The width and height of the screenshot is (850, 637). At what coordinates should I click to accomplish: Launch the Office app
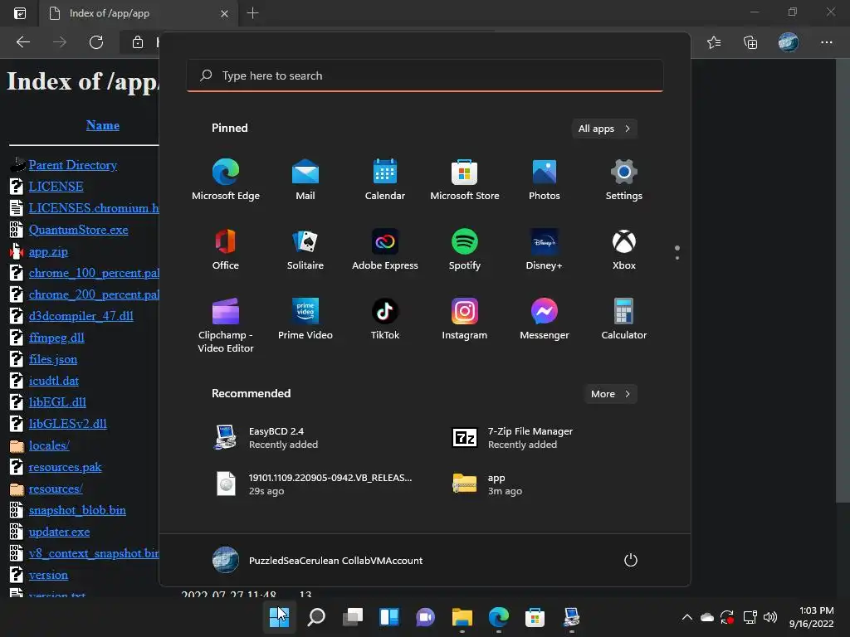pyautogui.click(x=226, y=250)
